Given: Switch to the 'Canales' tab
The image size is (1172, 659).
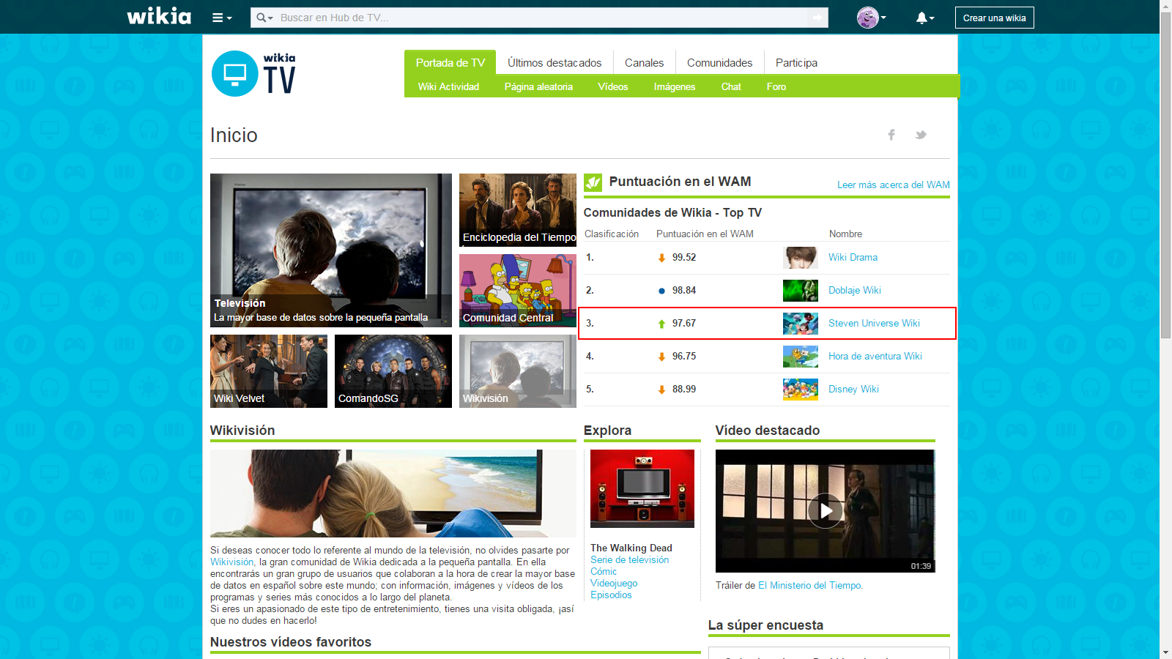Looking at the screenshot, I should pos(644,63).
